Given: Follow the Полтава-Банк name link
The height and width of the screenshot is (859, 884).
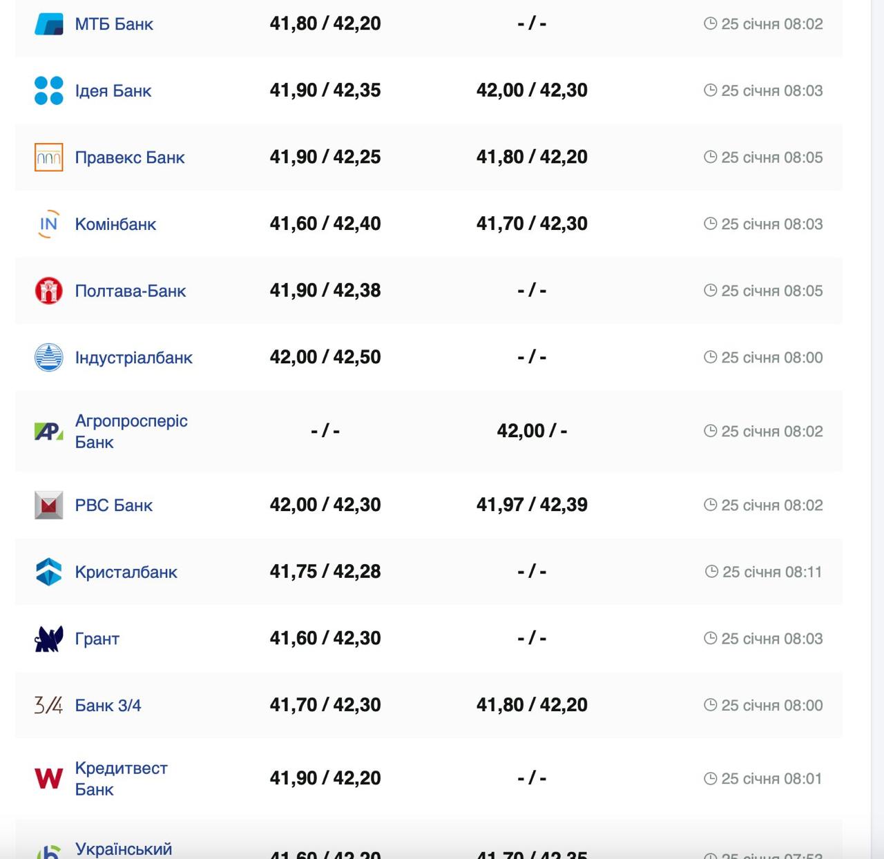Looking at the screenshot, I should (x=131, y=291).
